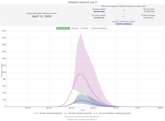Click the Shaded areas indicate uncertainty note
This screenshot has height=121, width=165.
pos(81,119)
